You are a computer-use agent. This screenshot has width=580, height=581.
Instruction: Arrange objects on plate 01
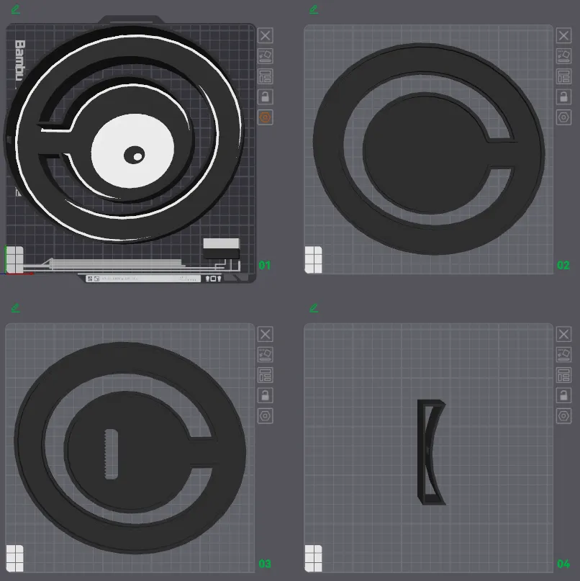[266, 76]
